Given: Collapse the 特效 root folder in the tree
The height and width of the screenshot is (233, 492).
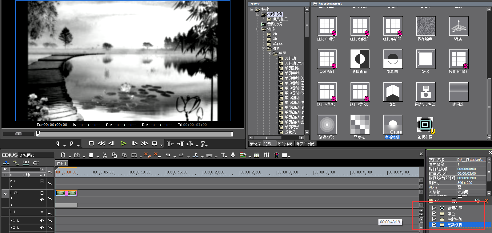Looking at the screenshot, I should 252,9.
